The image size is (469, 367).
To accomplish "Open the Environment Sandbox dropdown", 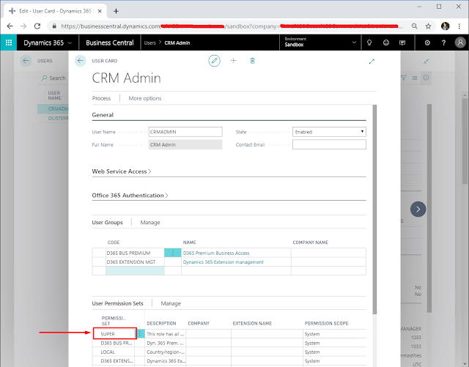I will pos(320,42).
